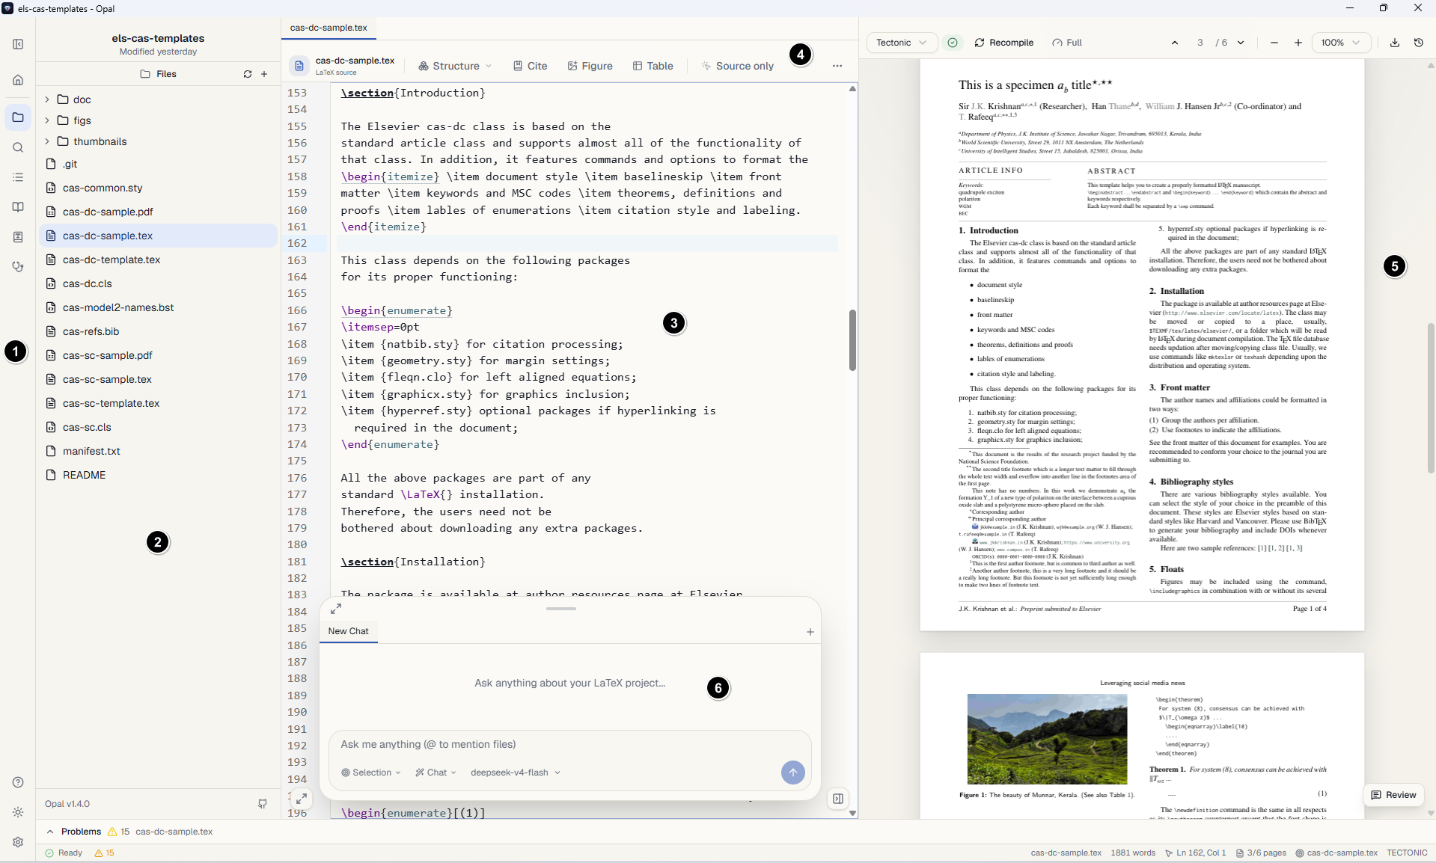Go to next PDF page
Image resolution: width=1436 pixels, height=863 pixels.
pos(1241,43)
